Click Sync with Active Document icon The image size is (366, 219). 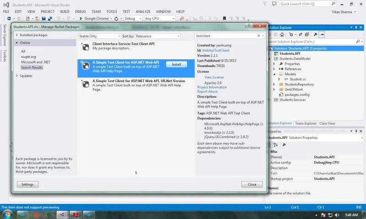click(301, 34)
